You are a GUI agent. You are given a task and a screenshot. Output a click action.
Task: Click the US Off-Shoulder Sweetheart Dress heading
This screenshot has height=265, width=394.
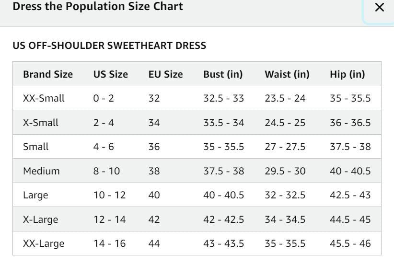coord(109,46)
